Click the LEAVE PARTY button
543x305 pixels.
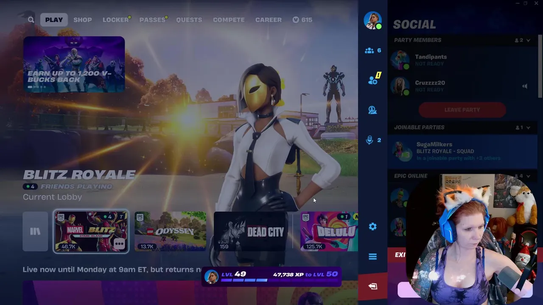462,110
